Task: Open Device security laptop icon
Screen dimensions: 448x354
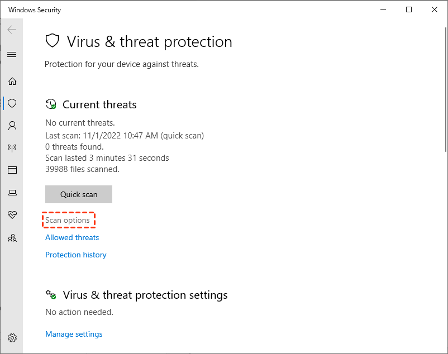Action: tap(12, 193)
